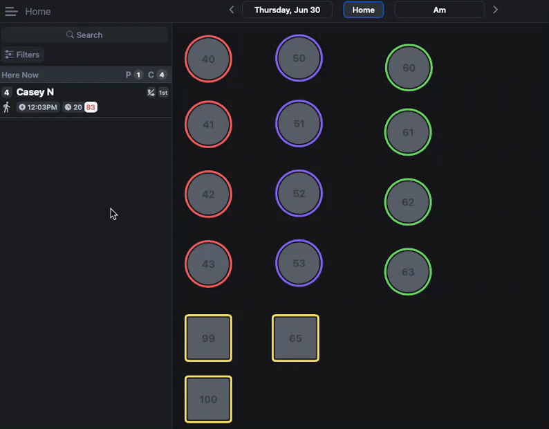Go to previous day arrow
549x429 pixels.
[232, 10]
